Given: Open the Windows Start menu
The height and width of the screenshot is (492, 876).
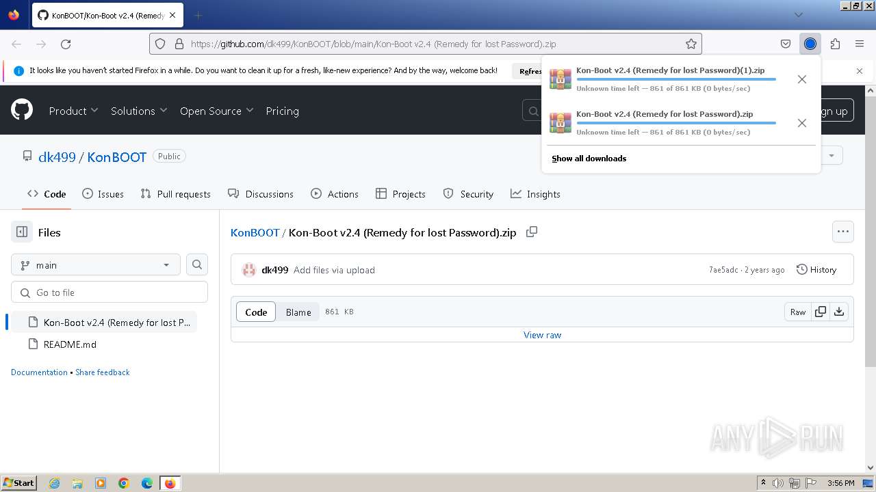Looking at the screenshot, I should 18,483.
